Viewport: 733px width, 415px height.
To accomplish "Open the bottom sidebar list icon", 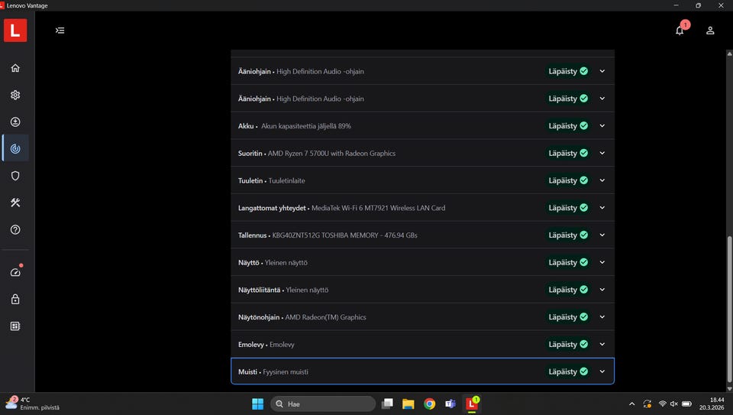I will (15, 326).
